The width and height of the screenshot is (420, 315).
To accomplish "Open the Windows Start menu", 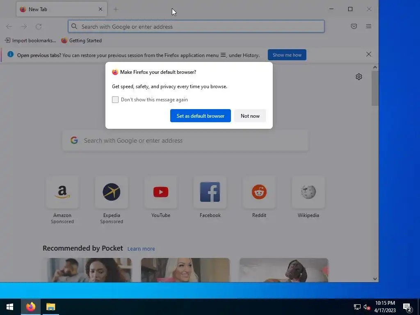I will point(10,307).
